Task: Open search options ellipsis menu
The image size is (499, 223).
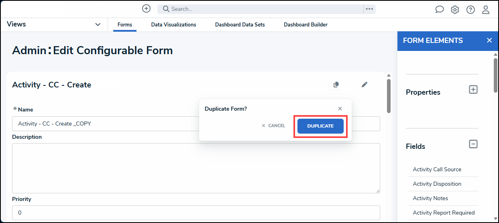Action: click(x=369, y=9)
